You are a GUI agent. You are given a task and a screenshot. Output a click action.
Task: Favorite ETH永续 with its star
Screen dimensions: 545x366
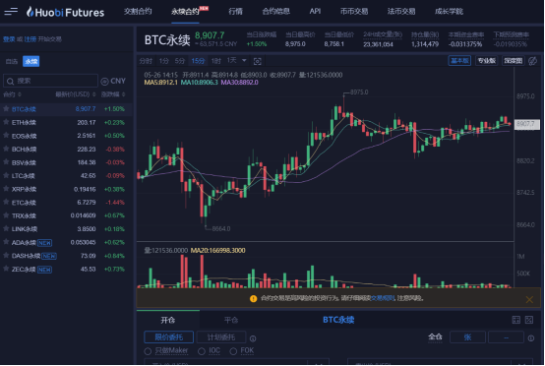click(6, 122)
